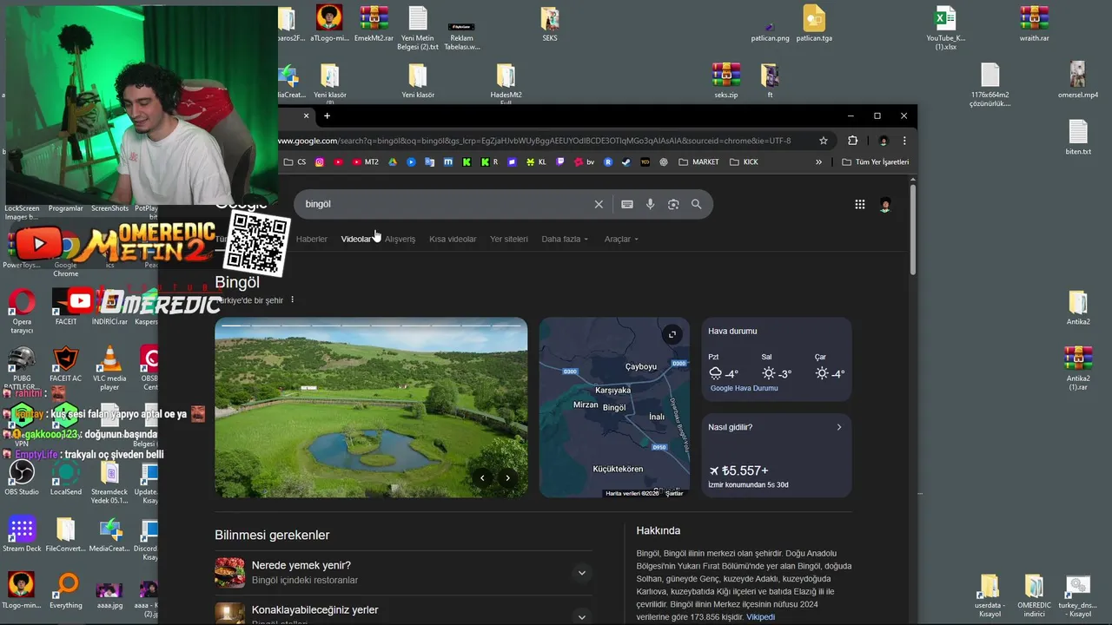Open the Google Hava Durumu link
The width and height of the screenshot is (1112, 625).
pos(744,388)
